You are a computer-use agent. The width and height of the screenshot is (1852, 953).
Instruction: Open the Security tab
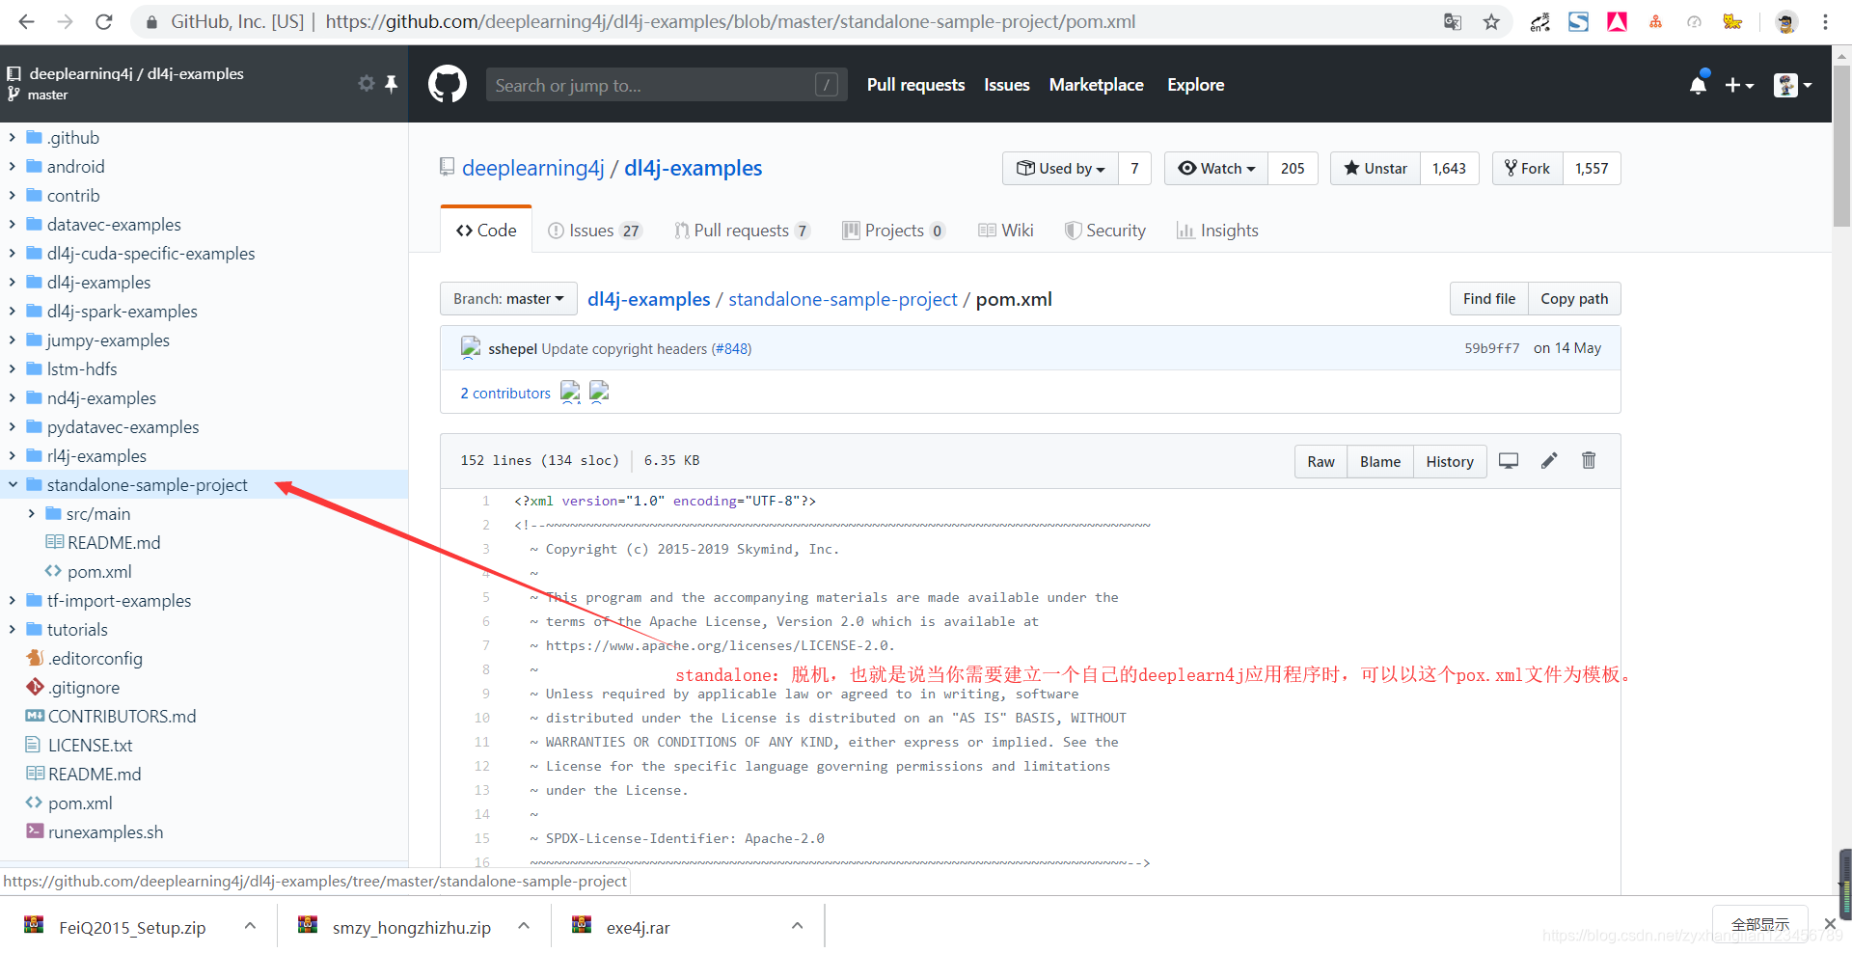pos(1105,231)
